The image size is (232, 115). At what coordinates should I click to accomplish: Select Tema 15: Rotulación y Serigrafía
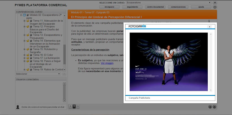coord(44,51)
